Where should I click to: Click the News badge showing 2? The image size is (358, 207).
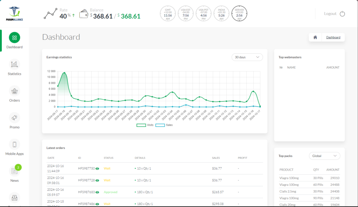[x=18, y=167]
